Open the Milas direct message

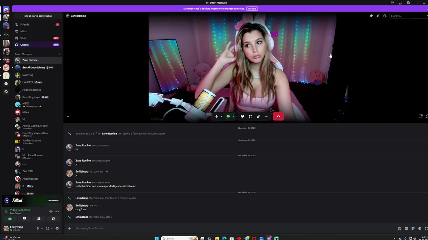[x=37, y=112]
